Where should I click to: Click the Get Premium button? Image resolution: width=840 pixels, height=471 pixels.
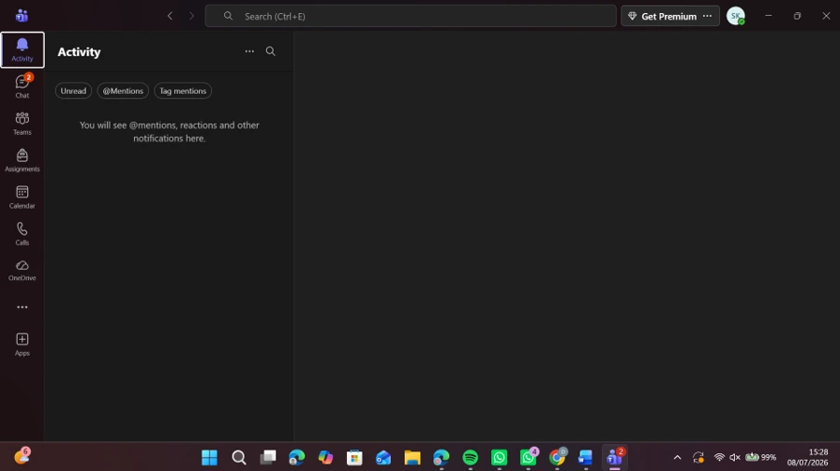pyautogui.click(x=662, y=16)
